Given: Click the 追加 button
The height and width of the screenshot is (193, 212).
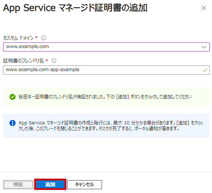Looking at the screenshot, I should coord(50,184).
